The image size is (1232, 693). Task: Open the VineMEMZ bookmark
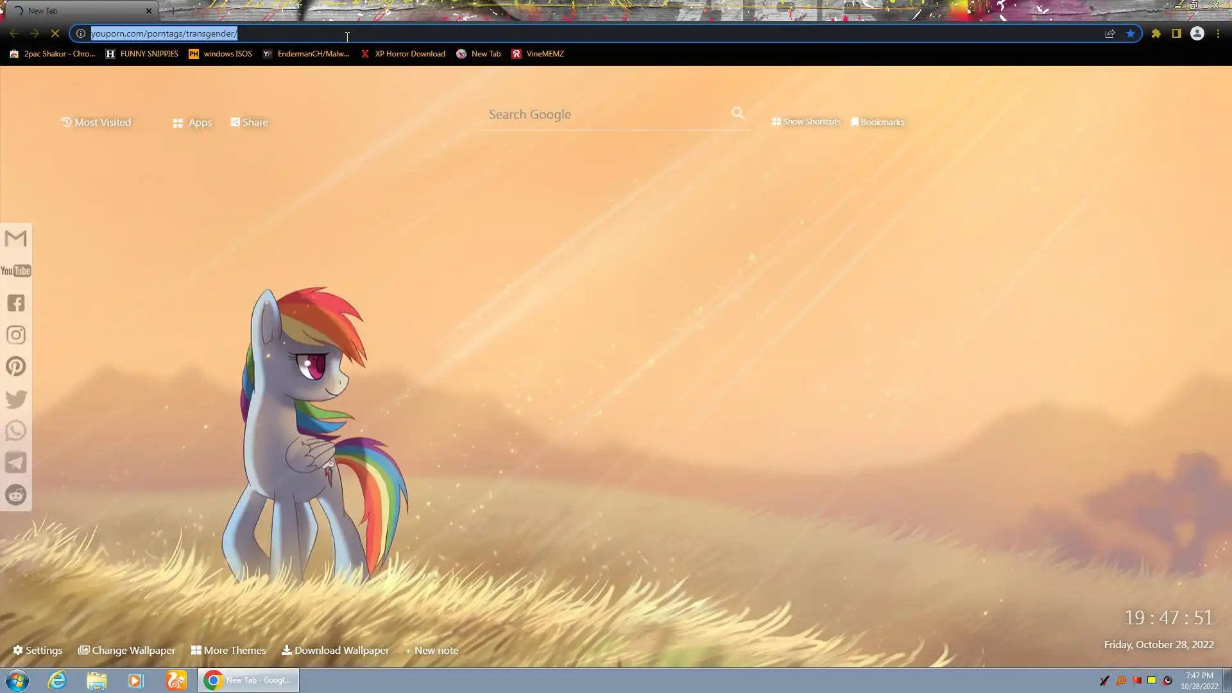click(538, 54)
